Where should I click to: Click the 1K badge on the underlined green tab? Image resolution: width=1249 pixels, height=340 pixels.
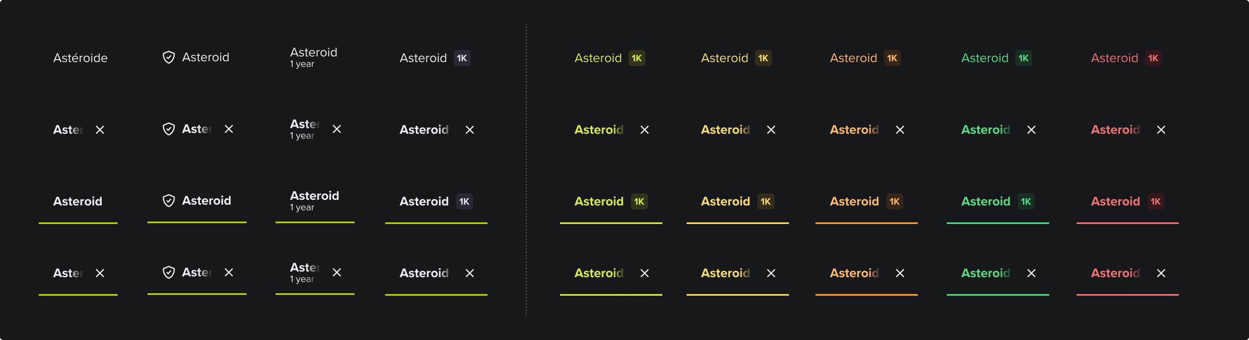point(1025,202)
